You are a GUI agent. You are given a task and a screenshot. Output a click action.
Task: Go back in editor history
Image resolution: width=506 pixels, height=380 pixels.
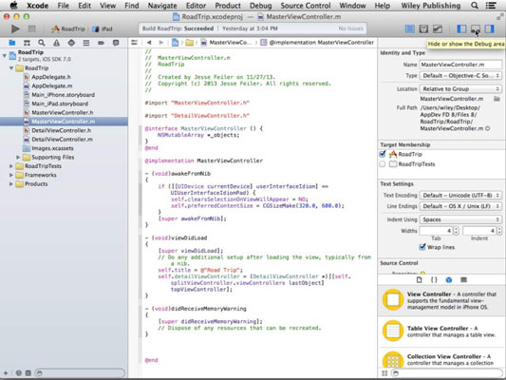(x=149, y=43)
